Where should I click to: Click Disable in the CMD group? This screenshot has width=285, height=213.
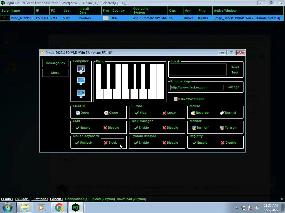(x=111, y=128)
